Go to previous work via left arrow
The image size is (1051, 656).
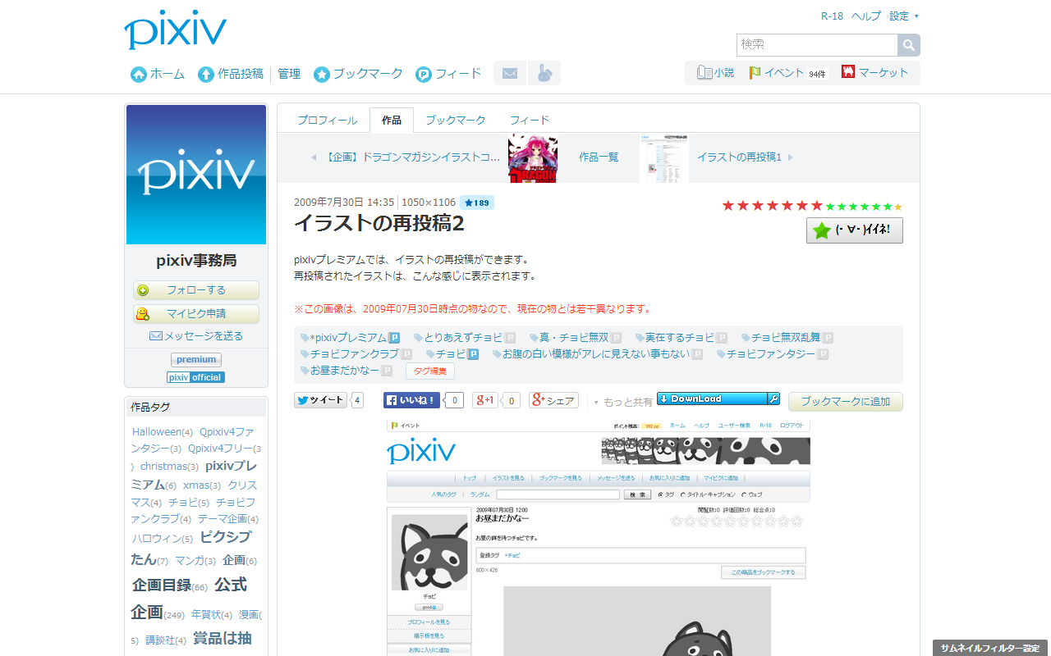click(314, 157)
